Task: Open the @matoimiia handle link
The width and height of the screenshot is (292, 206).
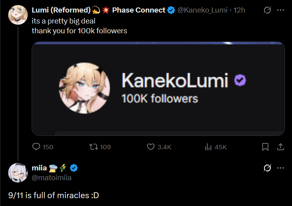Action: tap(52, 178)
